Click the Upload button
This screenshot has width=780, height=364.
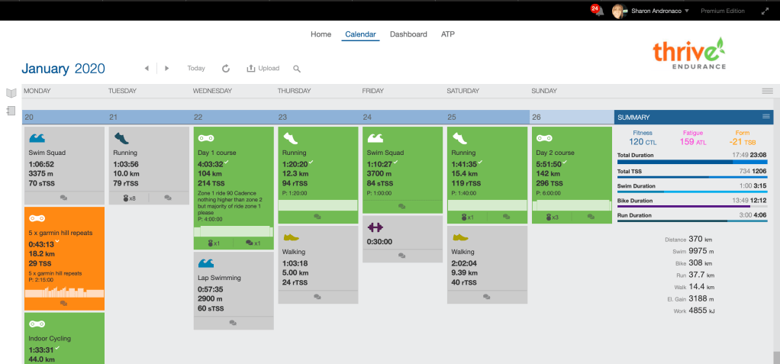coord(263,69)
